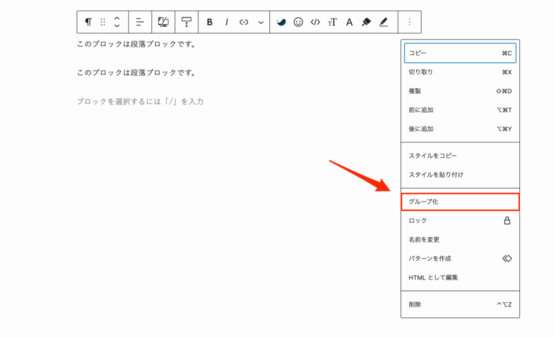Screen dimensions: 555x338
Task: Select the highlighter pen icon
Action: pyautogui.click(x=384, y=22)
